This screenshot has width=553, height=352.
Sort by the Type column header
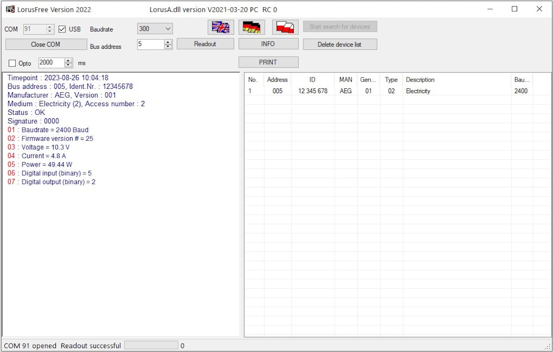point(391,79)
